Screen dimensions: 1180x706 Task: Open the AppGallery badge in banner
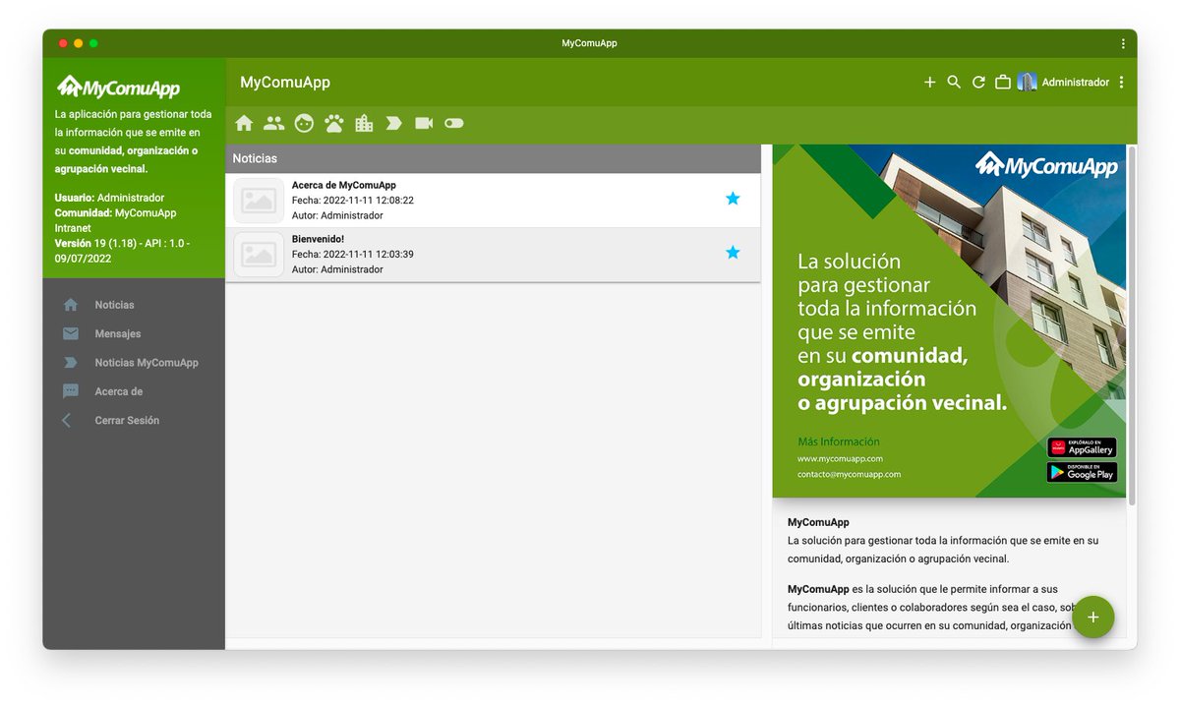[x=1082, y=447]
